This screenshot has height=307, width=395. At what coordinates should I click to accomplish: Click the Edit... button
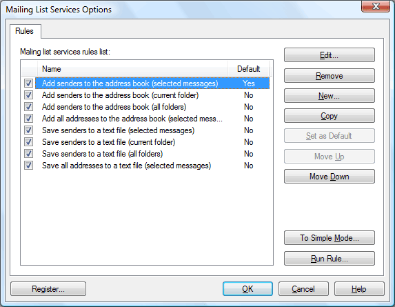click(x=330, y=55)
